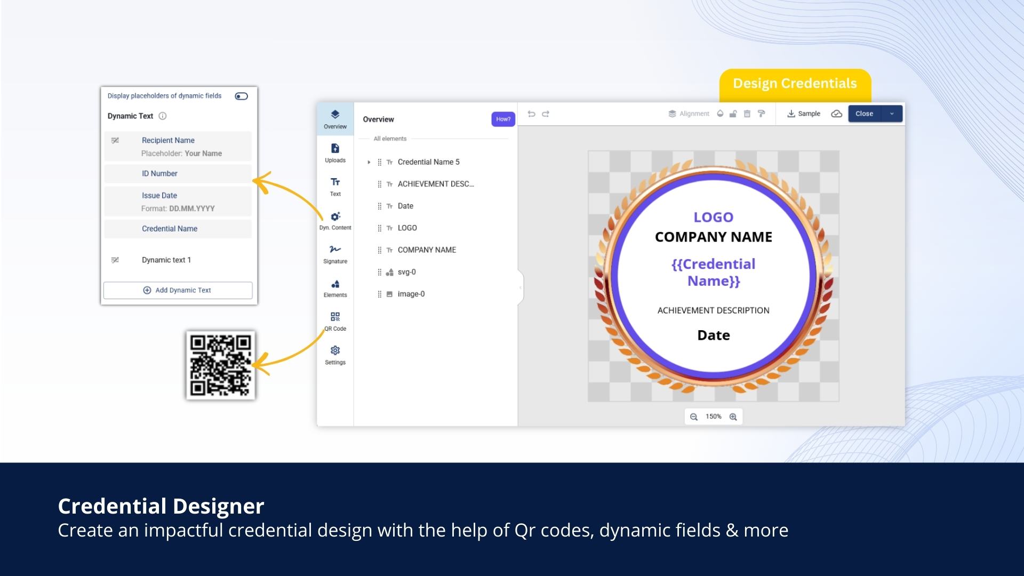Click the undo arrow icon
This screenshot has width=1024, height=576.
(x=531, y=114)
